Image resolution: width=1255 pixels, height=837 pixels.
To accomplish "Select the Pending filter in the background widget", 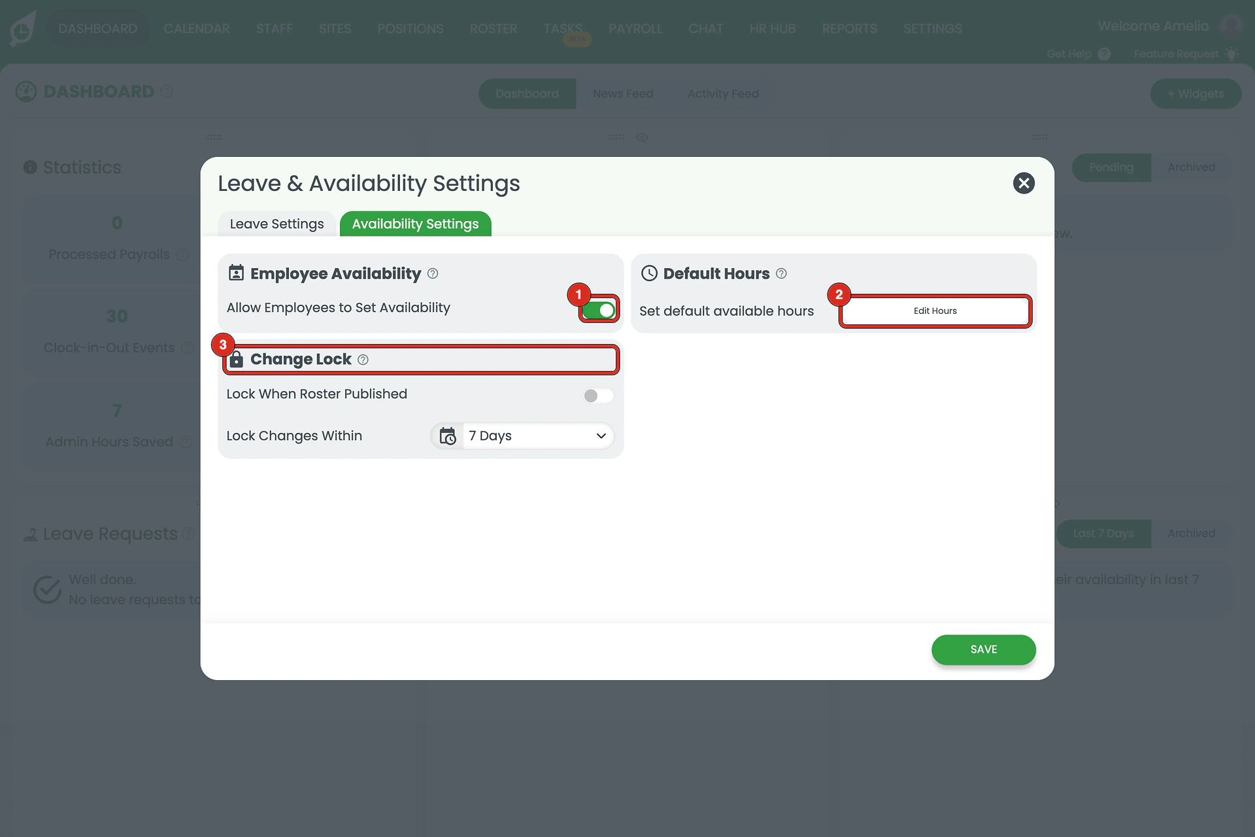I will [x=1111, y=167].
